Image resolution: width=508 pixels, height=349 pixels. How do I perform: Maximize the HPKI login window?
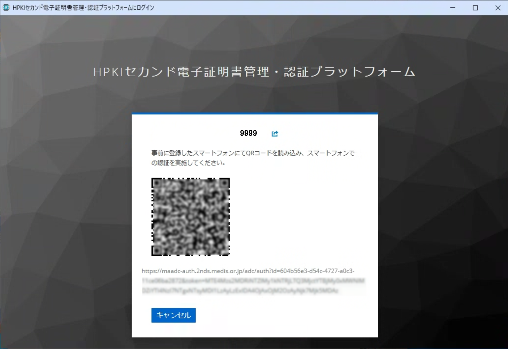coord(475,8)
